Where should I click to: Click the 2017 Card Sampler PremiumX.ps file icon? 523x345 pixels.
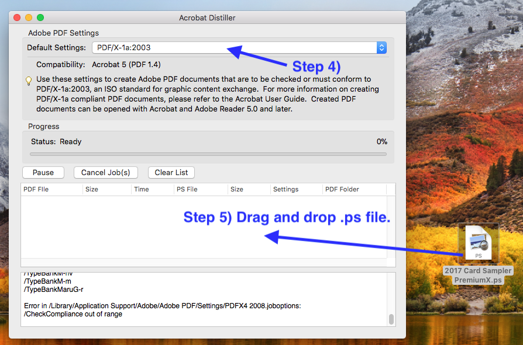478,243
